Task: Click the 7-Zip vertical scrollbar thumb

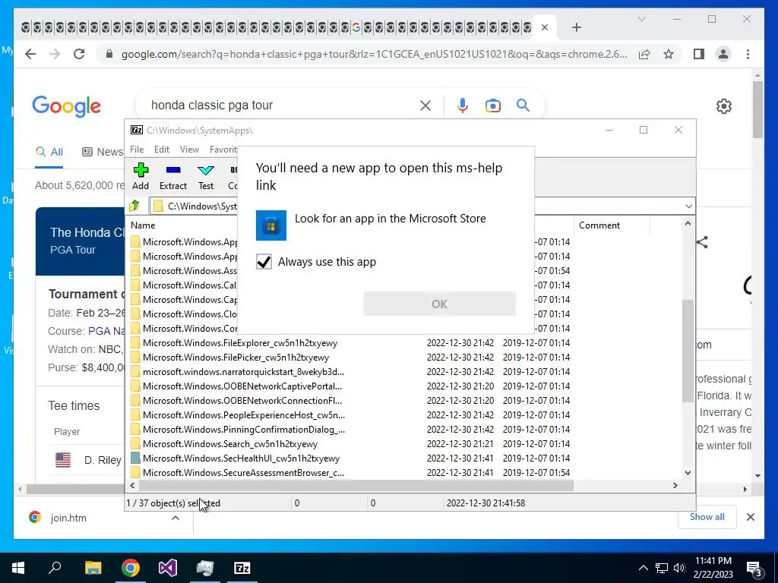Action: point(688,351)
